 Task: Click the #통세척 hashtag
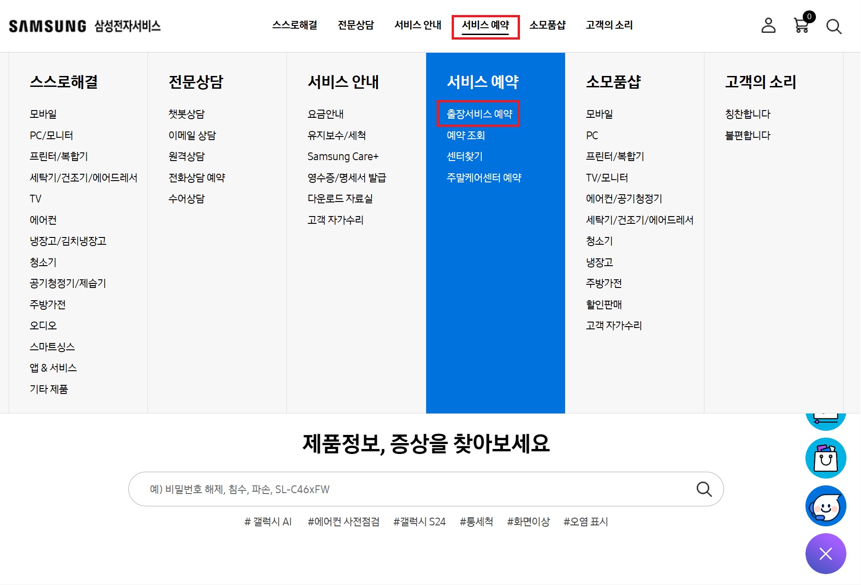476,521
